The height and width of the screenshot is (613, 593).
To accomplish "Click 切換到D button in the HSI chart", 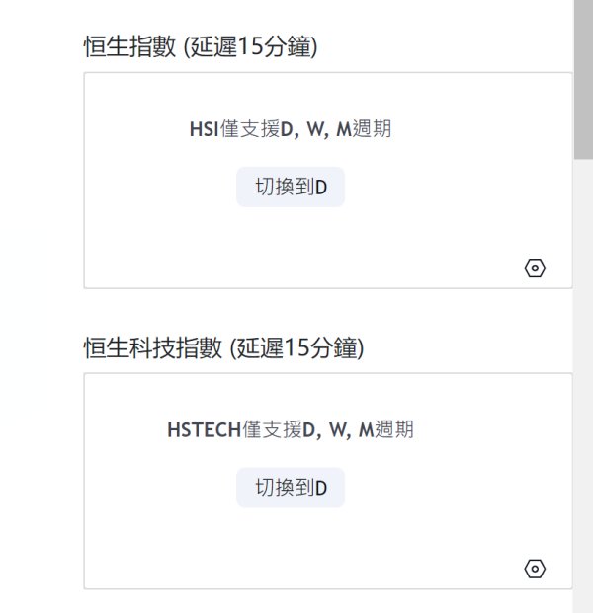I will click(291, 187).
